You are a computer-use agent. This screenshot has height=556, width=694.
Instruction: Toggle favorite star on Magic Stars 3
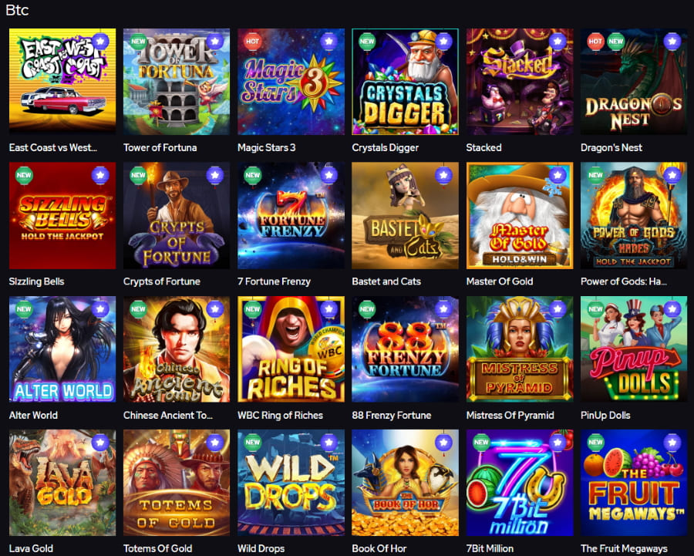(x=328, y=42)
